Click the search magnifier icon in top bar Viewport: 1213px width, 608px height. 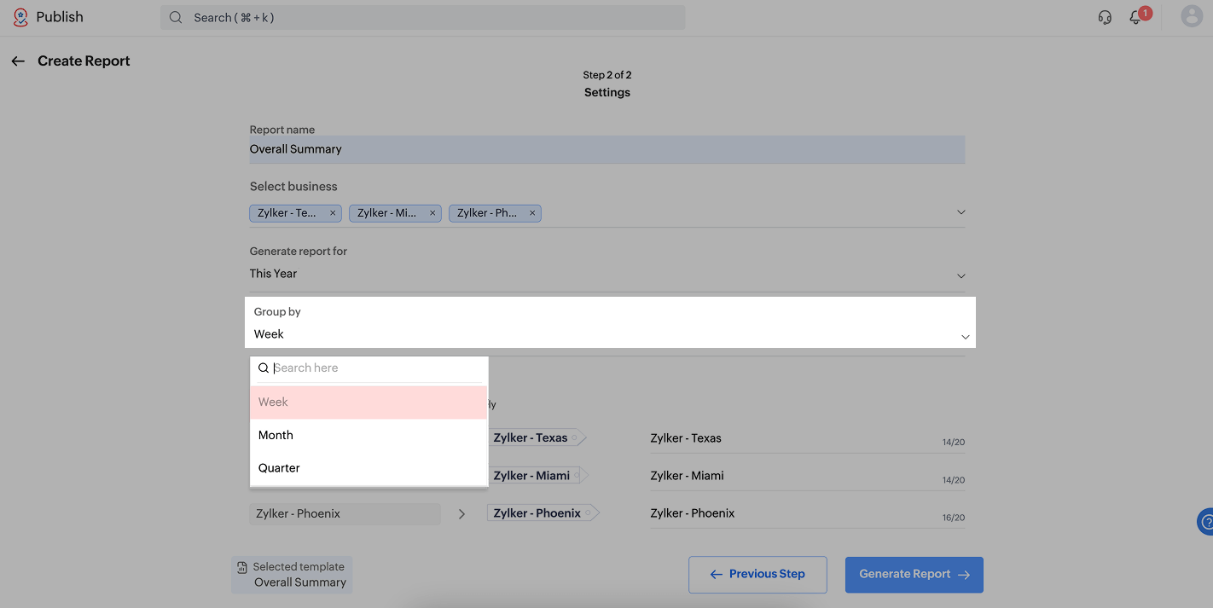[176, 18]
